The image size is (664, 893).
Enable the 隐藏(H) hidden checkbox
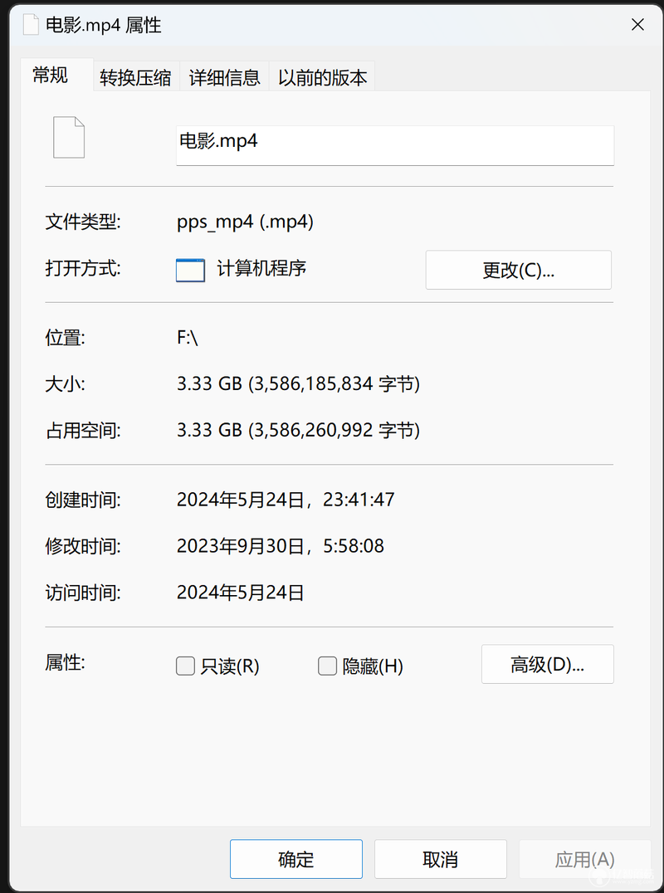[x=328, y=666]
